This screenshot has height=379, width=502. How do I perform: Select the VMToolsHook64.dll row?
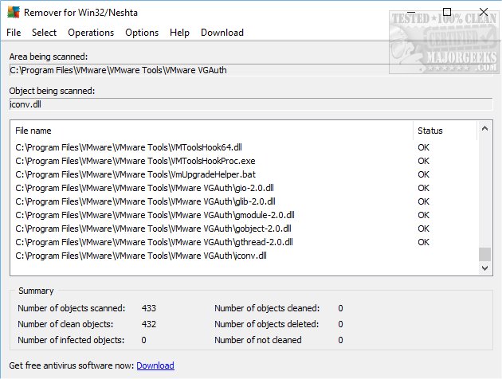[129, 147]
